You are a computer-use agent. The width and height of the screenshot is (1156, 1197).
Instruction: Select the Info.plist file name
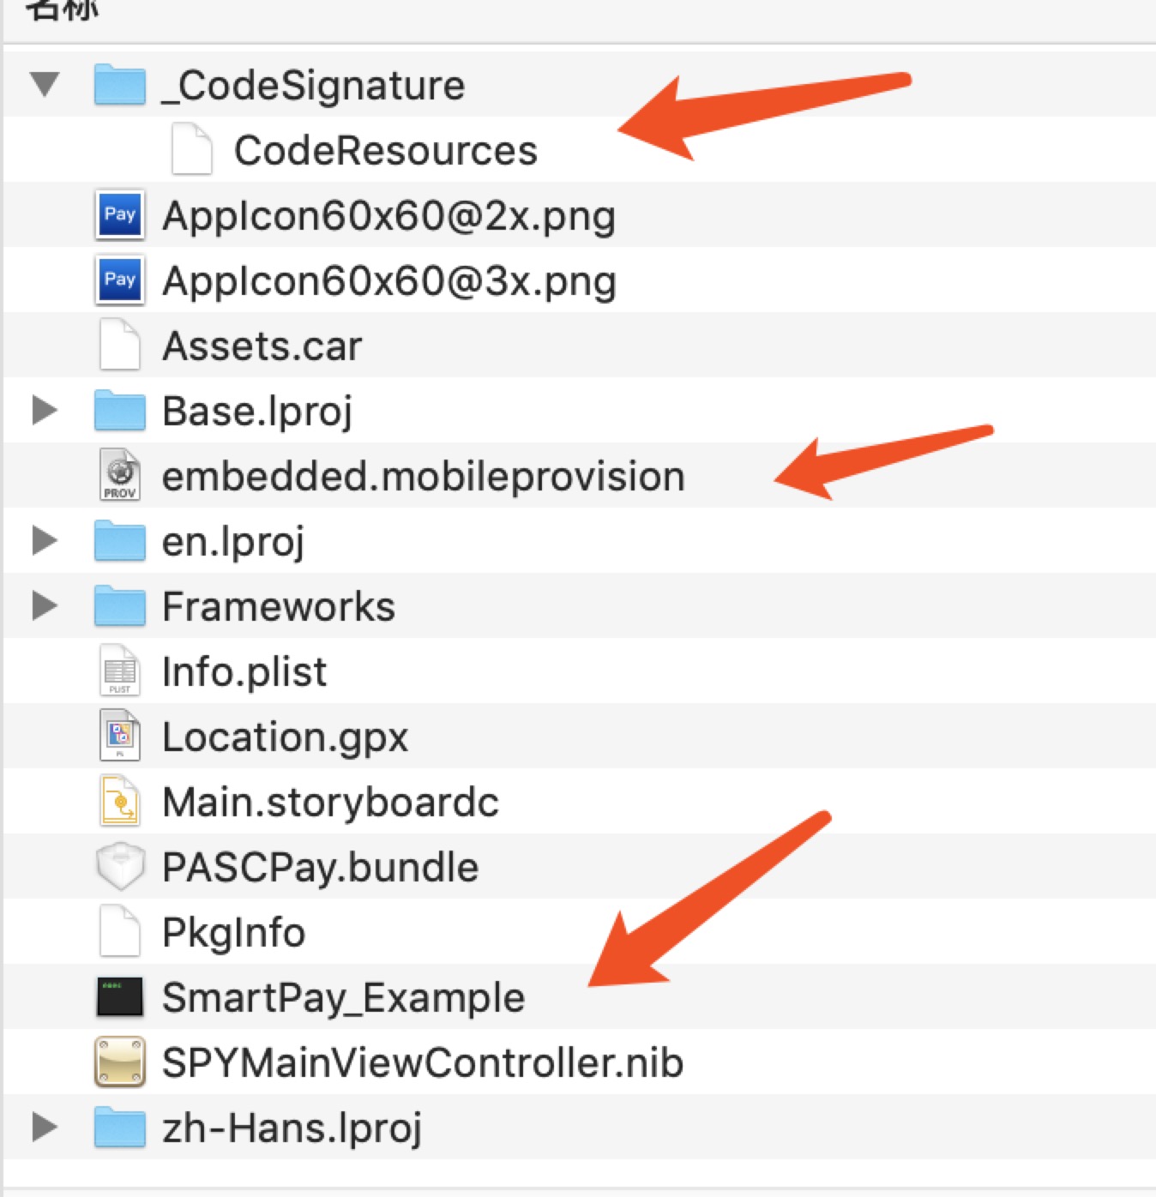244,672
